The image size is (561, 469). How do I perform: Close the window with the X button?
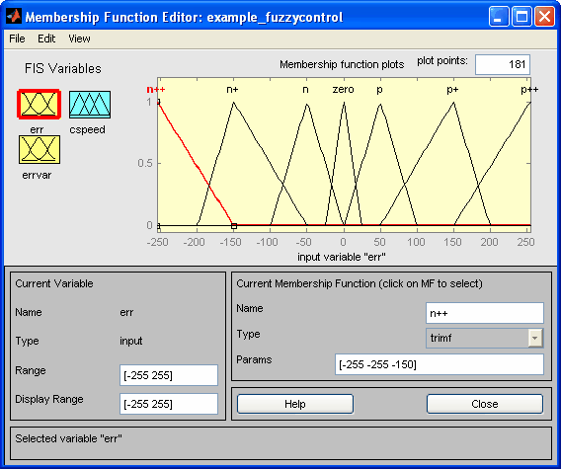[544, 17]
